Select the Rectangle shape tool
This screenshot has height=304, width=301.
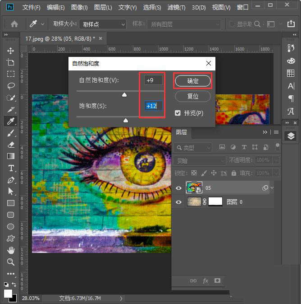click(11, 203)
